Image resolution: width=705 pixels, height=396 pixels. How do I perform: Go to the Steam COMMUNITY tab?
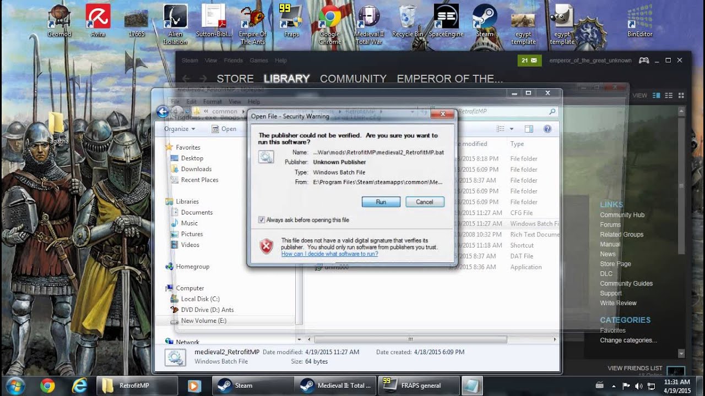coord(353,79)
